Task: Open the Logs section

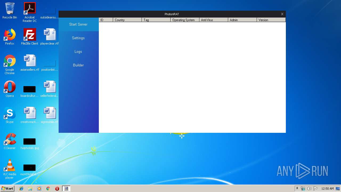Action: coord(79,52)
